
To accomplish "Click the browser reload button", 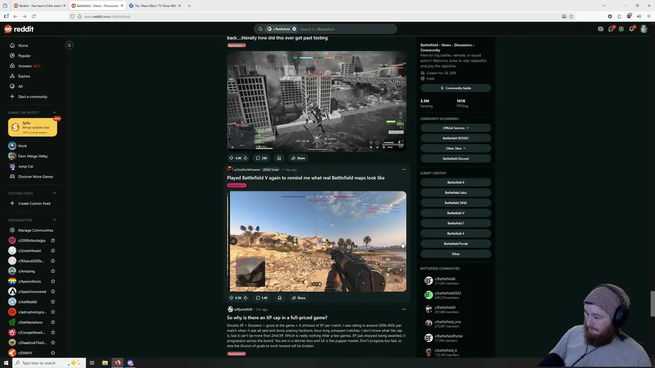I will 34,16.
